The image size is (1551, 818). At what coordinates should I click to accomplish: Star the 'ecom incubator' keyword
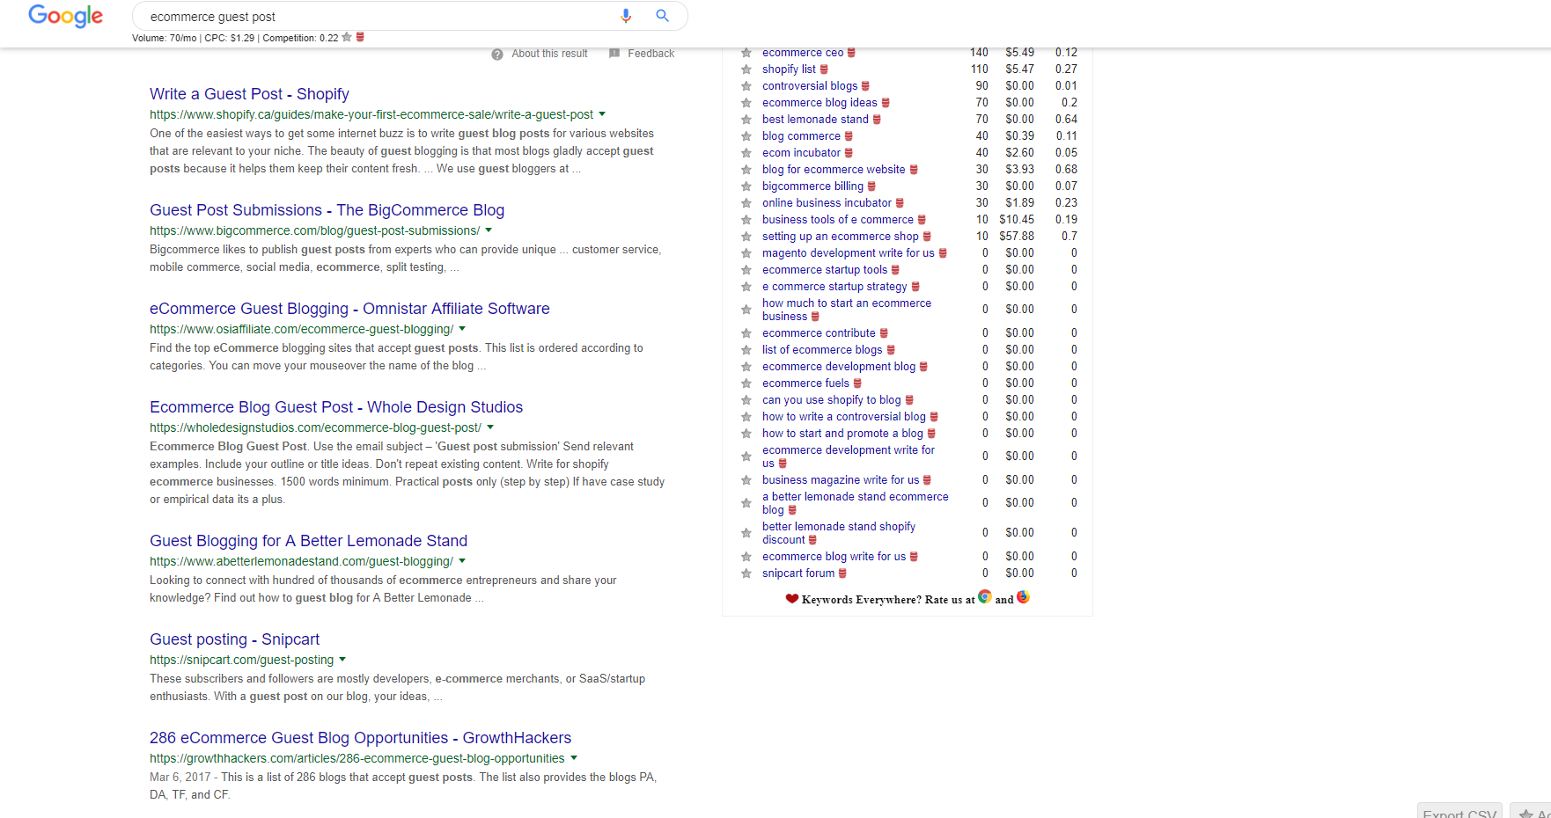pyautogui.click(x=746, y=153)
